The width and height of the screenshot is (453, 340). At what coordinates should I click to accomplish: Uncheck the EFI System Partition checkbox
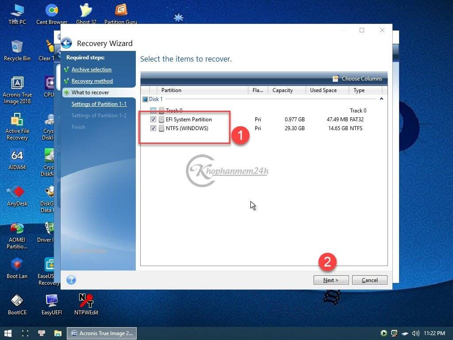[x=153, y=120]
